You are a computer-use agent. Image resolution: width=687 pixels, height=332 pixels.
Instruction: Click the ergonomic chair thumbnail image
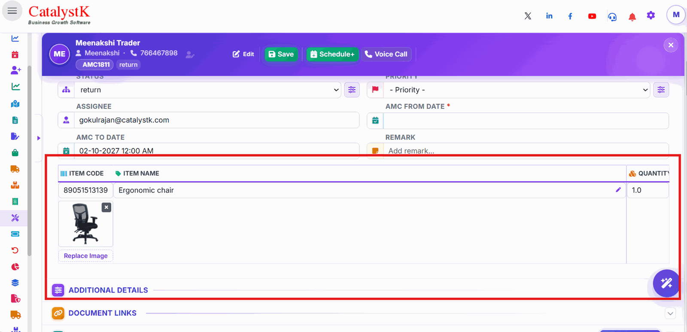click(x=85, y=223)
